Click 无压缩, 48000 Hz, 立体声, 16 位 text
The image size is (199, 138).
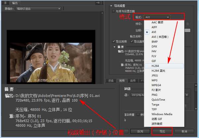[x=44, y=110]
